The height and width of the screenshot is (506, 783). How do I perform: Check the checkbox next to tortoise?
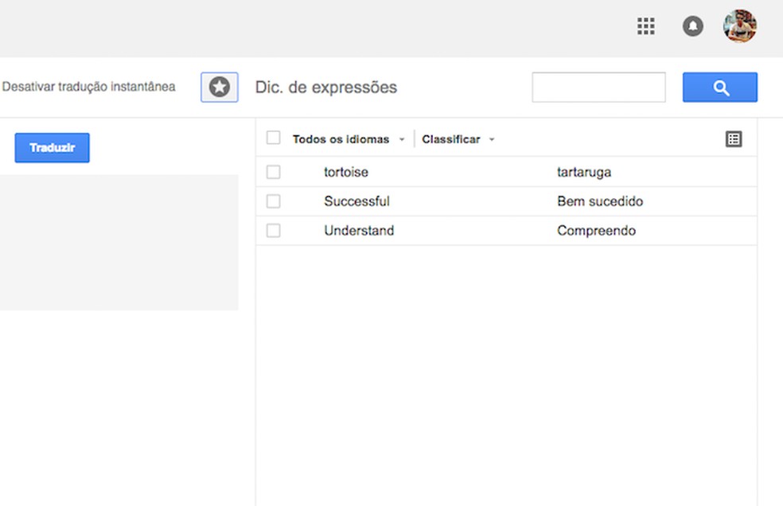[274, 172]
